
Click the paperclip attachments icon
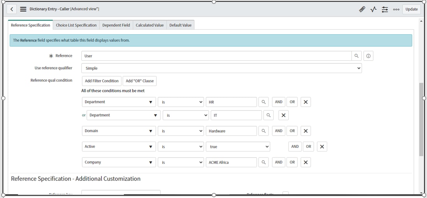click(x=362, y=9)
